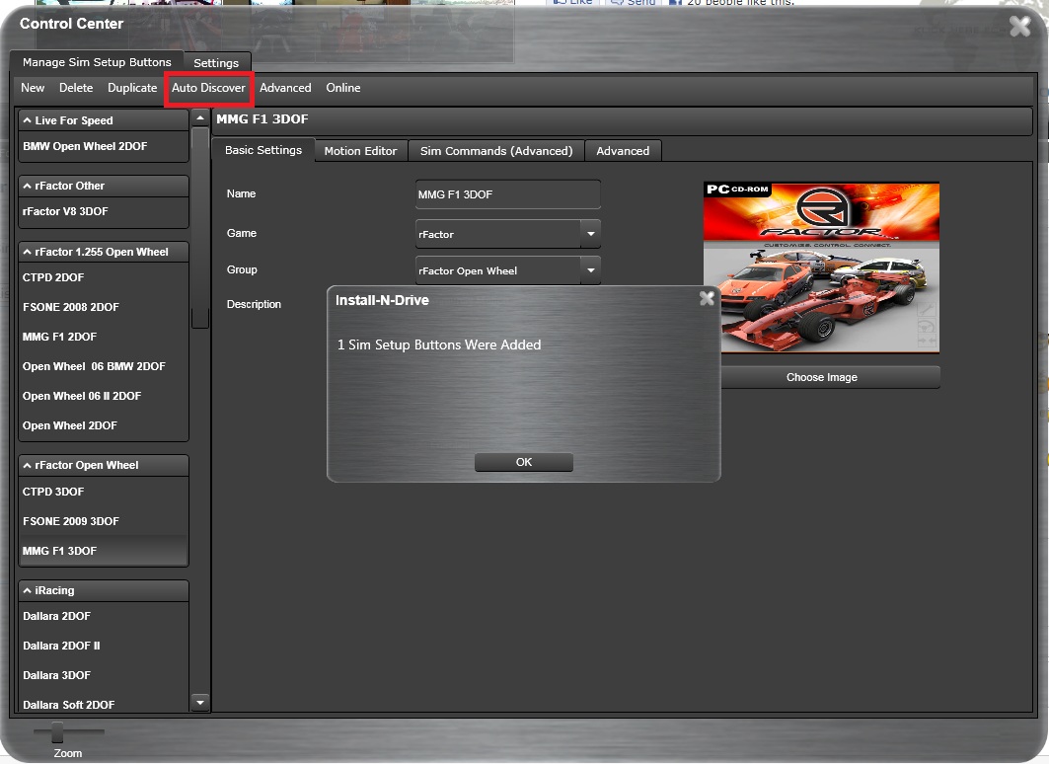The image size is (1049, 764).
Task: Select the Basic Settings tab
Action: pyautogui.click(x=262, y=150)
